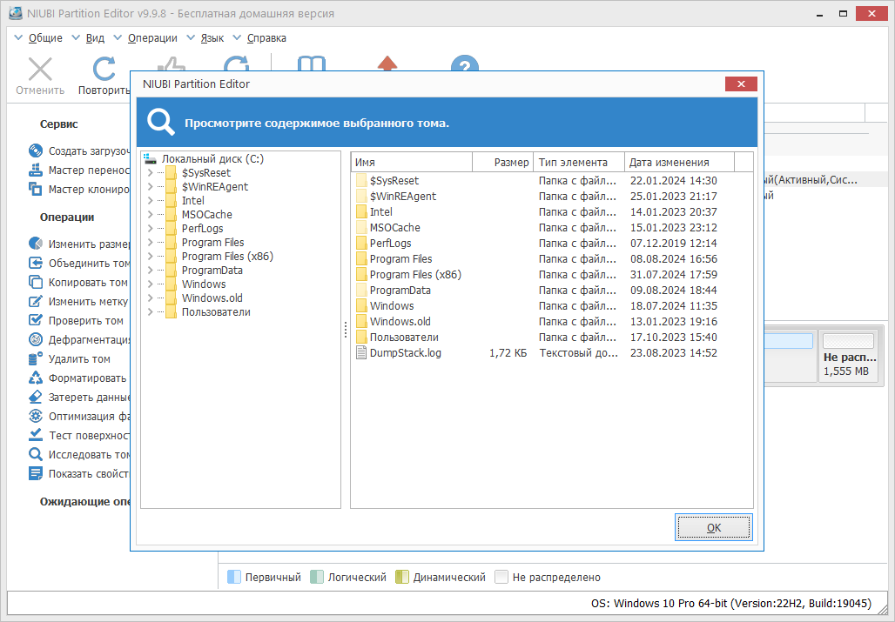Click the pane splitter handle dots
Image resolution: width=895 pixels, height=622 pixels.
point(346,330)
